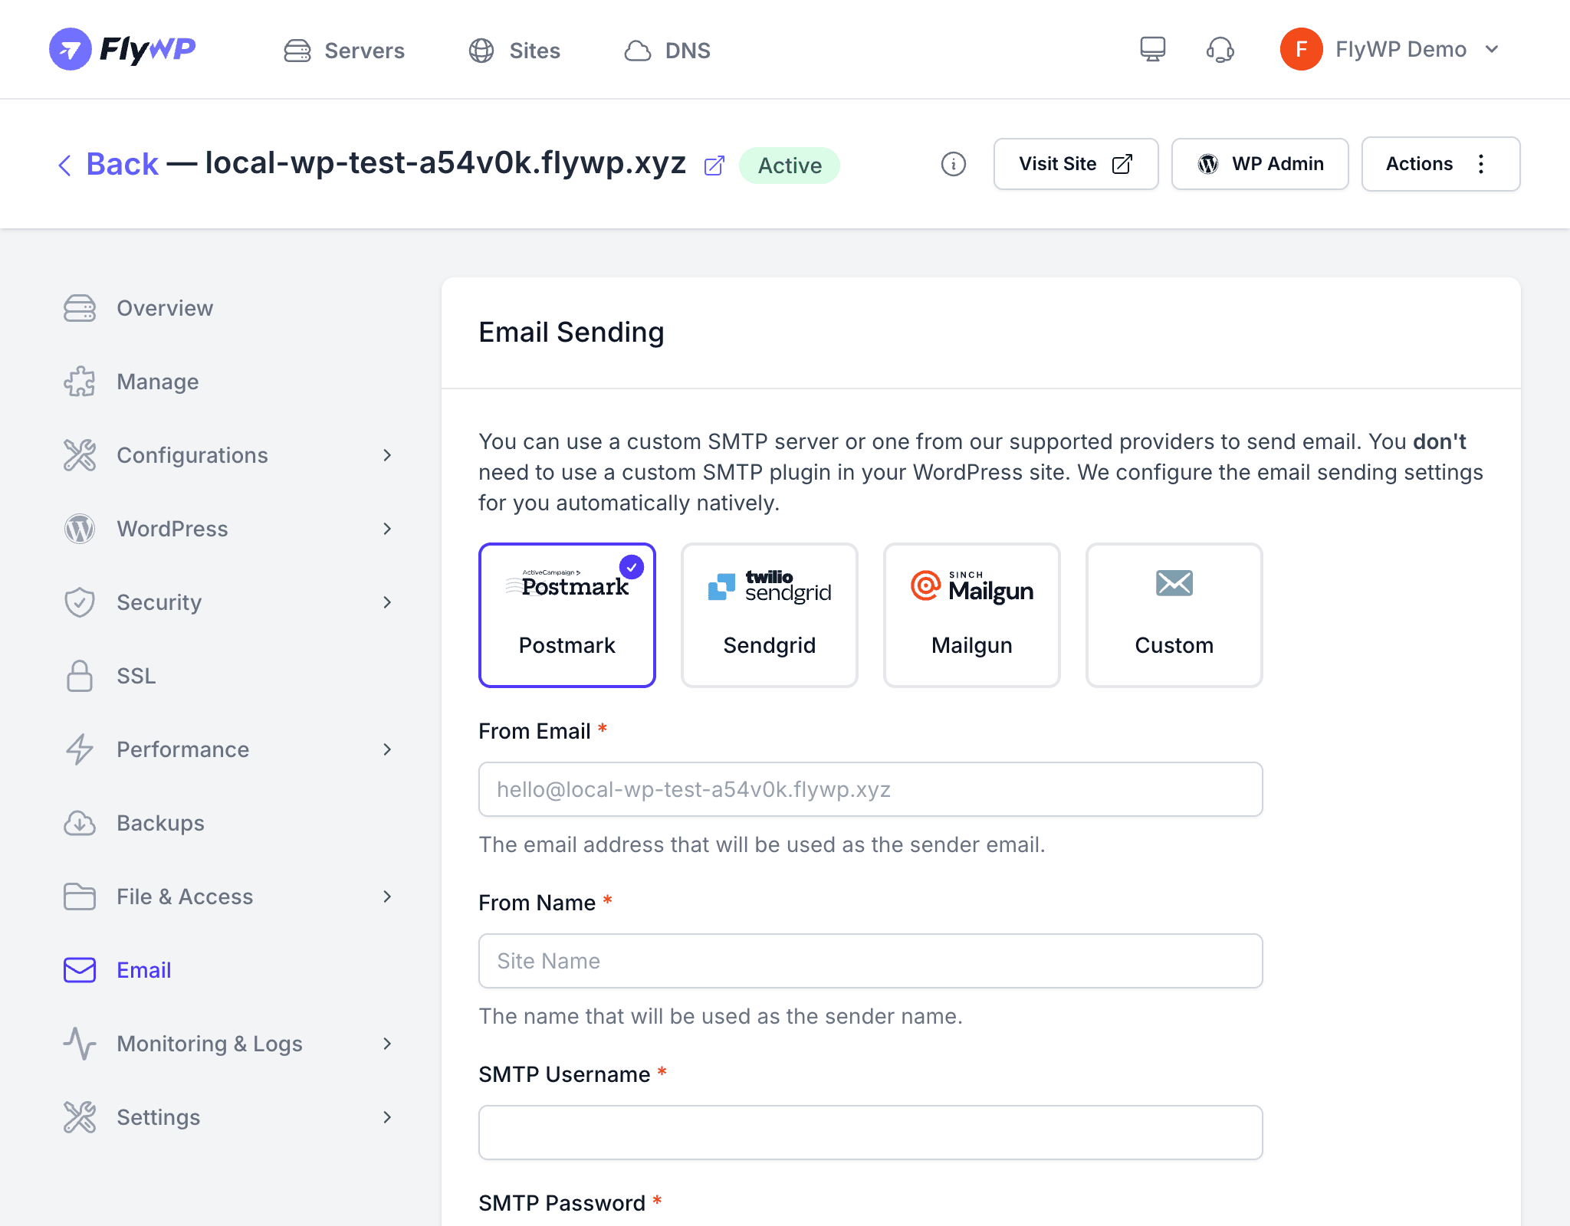The width and height of the screenshot is (1570, 1226).
Task: Select the Mailgun provider card
Action: click(x=972, y=615)
